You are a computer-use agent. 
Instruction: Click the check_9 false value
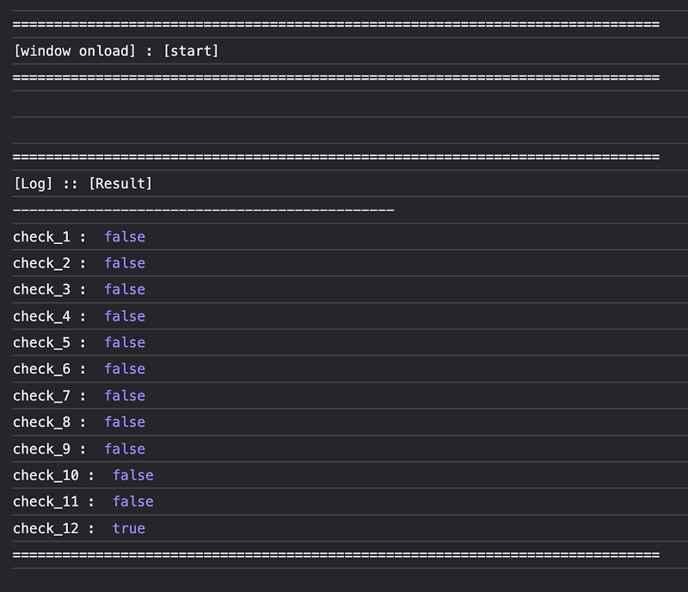125,449
